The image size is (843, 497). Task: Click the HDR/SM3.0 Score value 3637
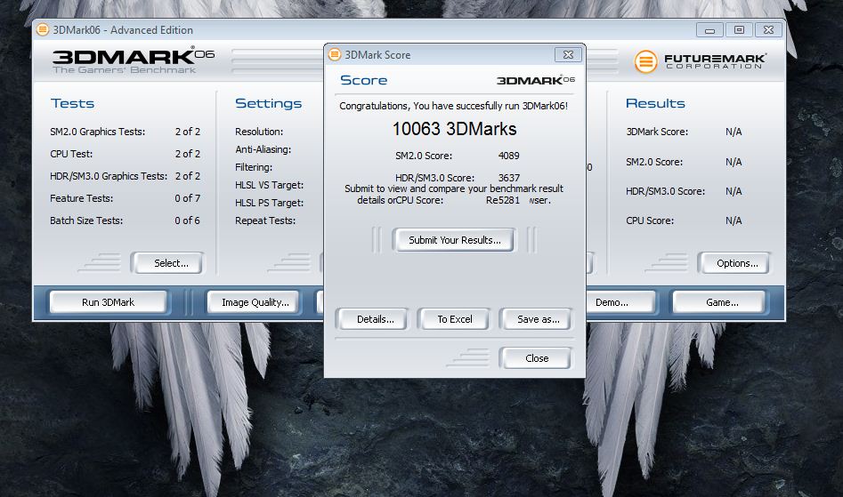point(508,178)
